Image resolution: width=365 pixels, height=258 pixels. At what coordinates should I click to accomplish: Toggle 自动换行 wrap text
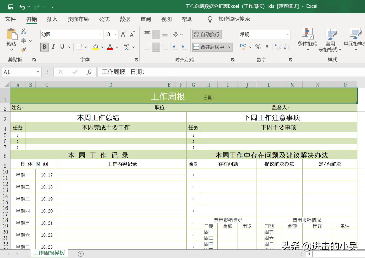click(207, 34)
